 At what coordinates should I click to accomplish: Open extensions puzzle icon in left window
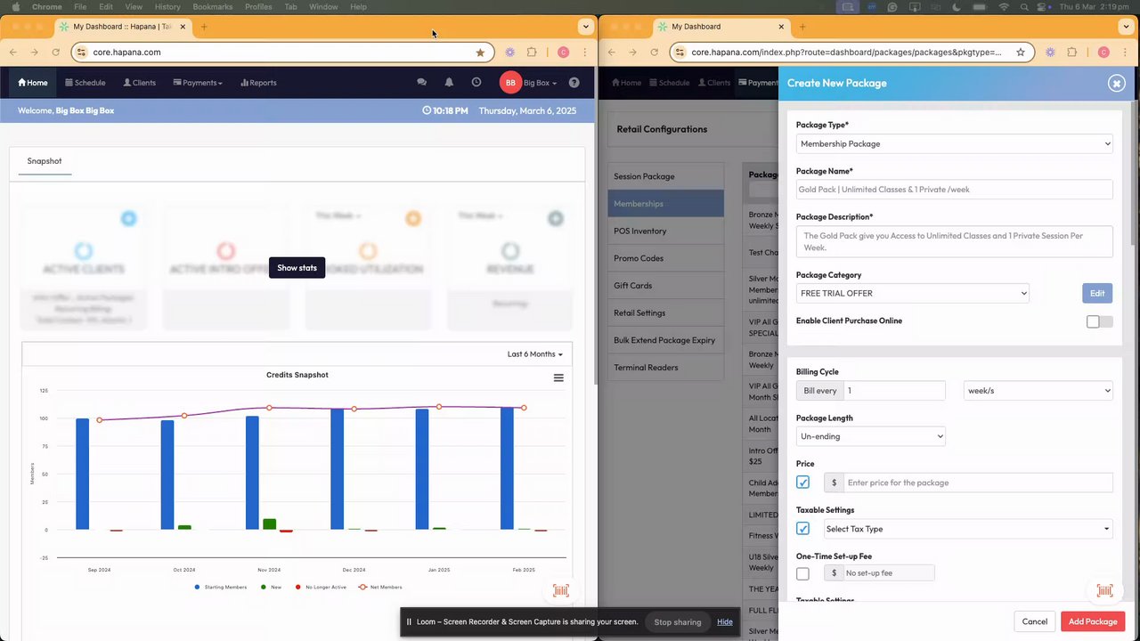[x=532, y=53]
